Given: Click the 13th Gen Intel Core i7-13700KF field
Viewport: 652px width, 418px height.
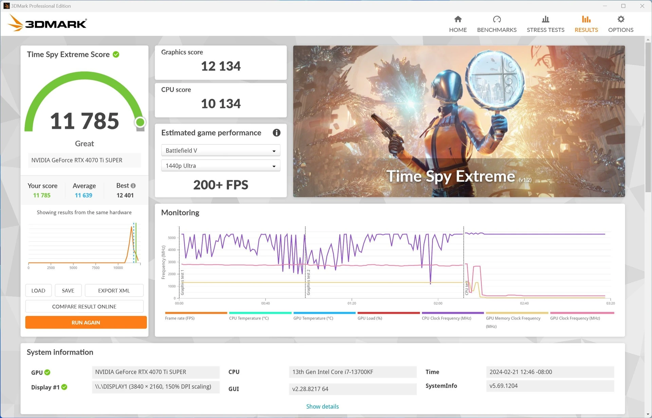Looking at the screenshot, I should point(353,372).
